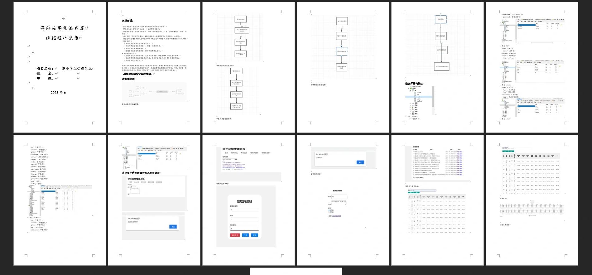Click the 备份 backup icon in tree
This screenshot has width=592, height=275.
413,114
